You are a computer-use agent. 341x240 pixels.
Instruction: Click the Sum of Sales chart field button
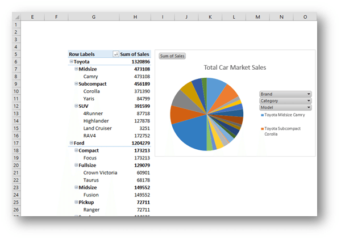(x=172, y=56)
